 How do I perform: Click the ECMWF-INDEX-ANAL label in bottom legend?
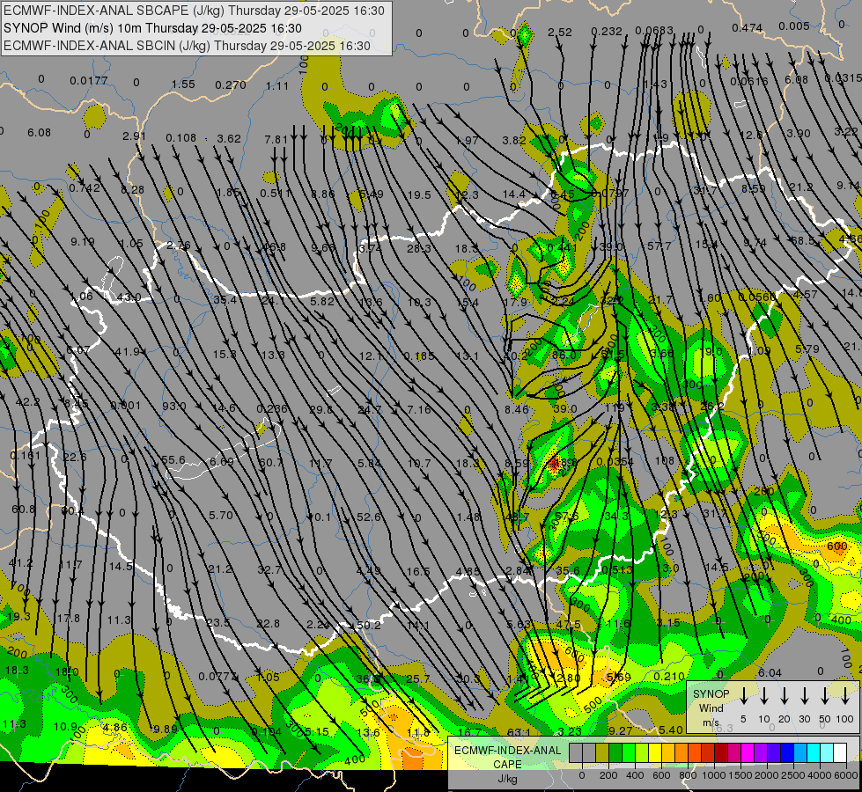pyautogui.click(x=507, y=751)
